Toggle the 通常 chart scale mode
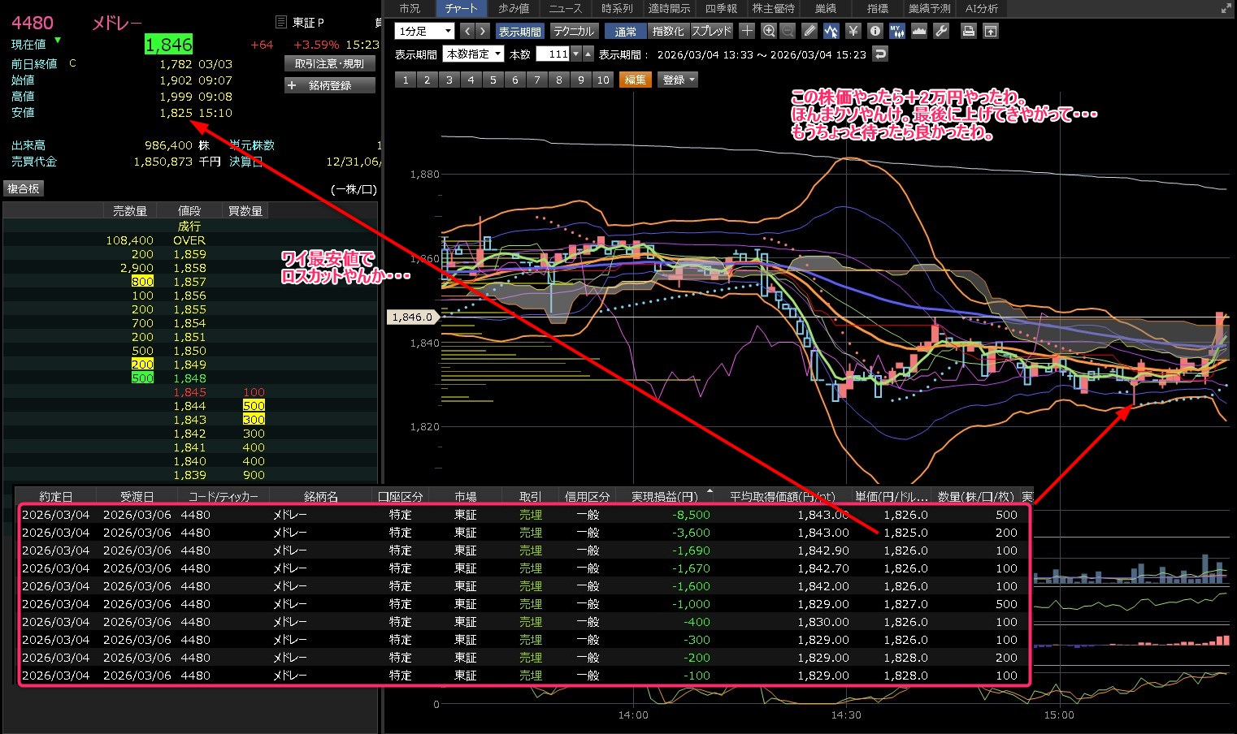This screenshot has width=1237, height=734. (626, 31)
